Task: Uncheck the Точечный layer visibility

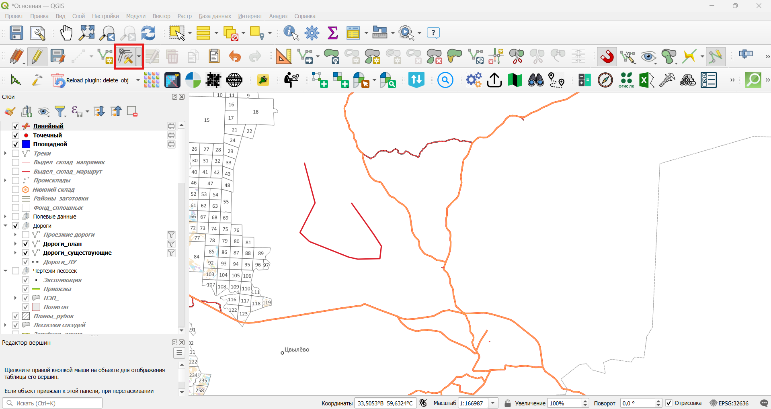Action: pos(16,135)
